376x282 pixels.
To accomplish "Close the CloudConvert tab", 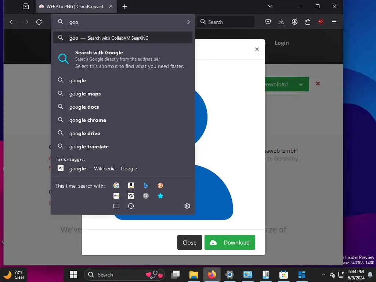I will coord(111,7).
